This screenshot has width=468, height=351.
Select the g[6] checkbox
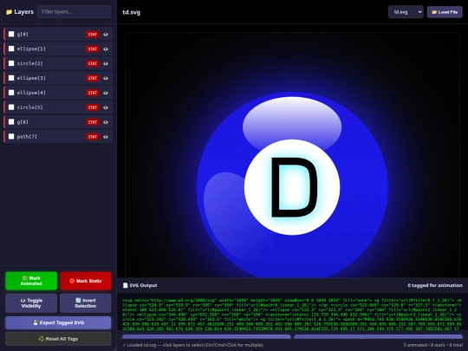11,122
